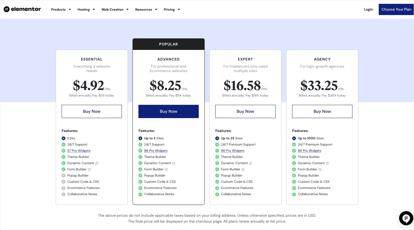414x230 pixels.
Task: Click the bolt icon next to 1 Site
Action: point(63,138)
